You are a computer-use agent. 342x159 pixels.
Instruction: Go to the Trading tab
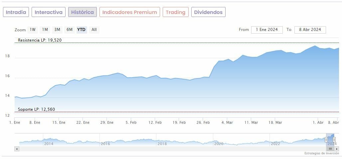(x=175, y=12)
